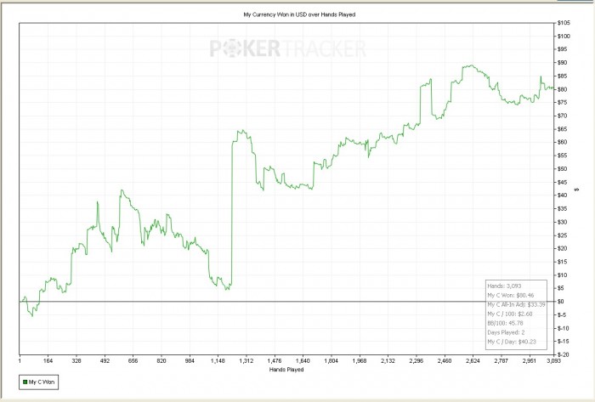Click the x-axis tick labeled 1,804
The width and height of the screenshot is (595, 402).
tap(331, 360)
